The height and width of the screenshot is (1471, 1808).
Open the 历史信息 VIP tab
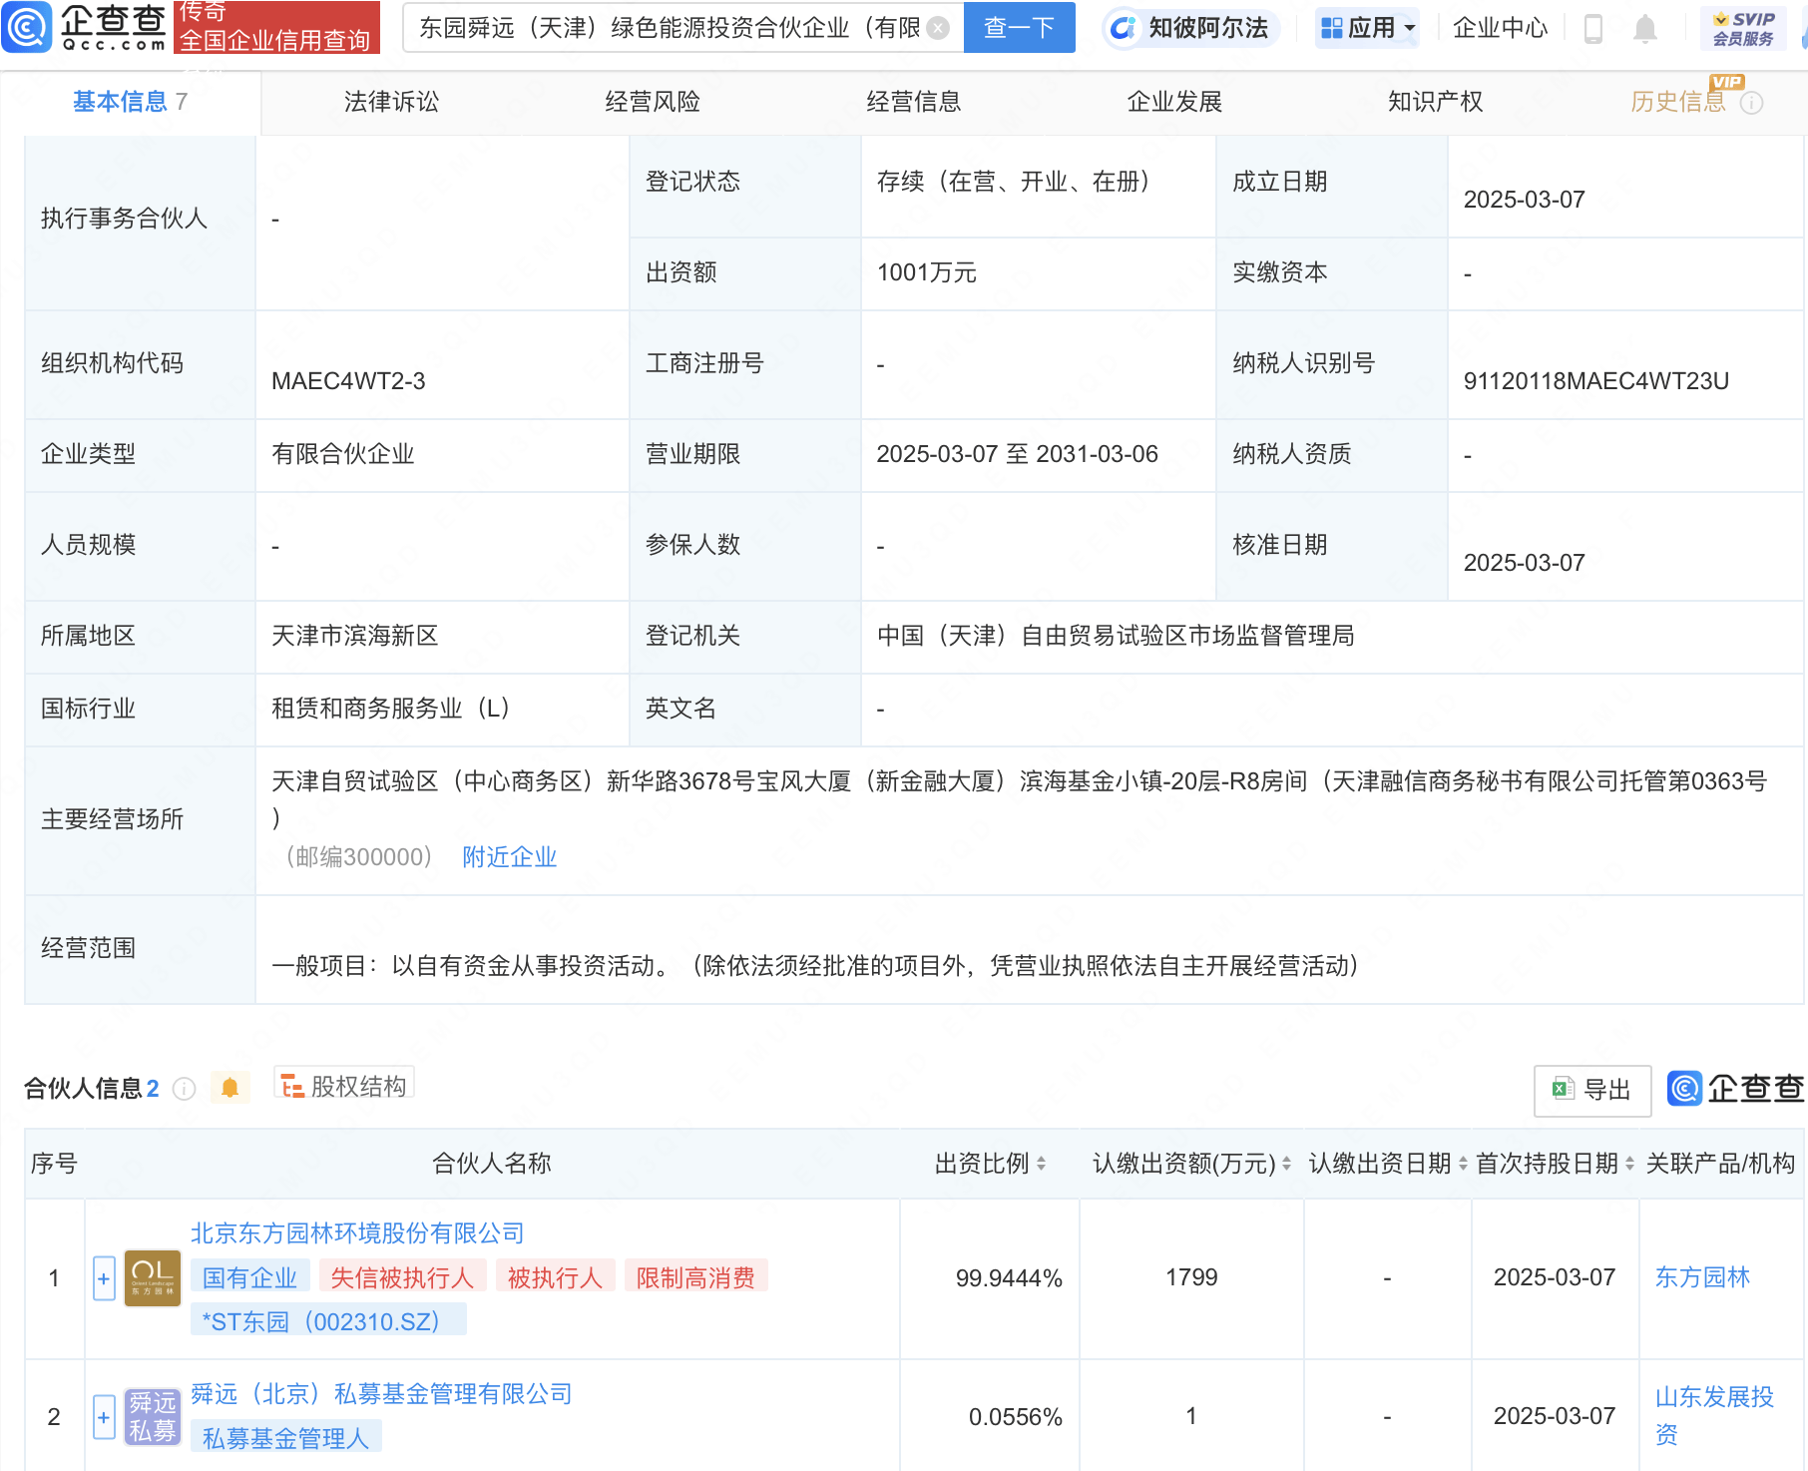(x=1678, y=102)
